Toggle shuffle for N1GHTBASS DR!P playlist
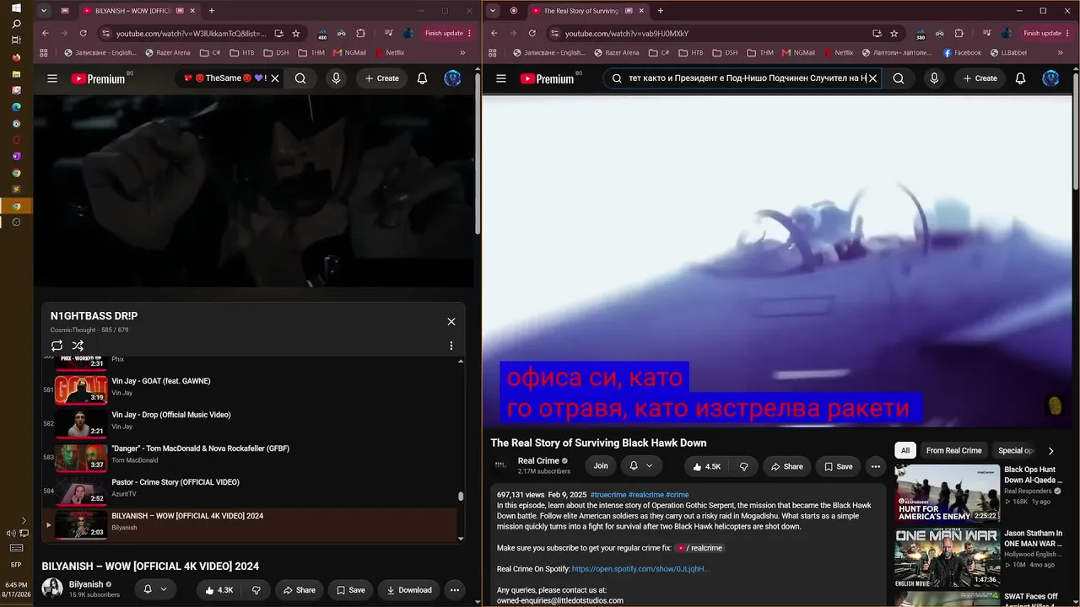The image size is (1080, 607). pyautogui.click(x=78, y=346)
